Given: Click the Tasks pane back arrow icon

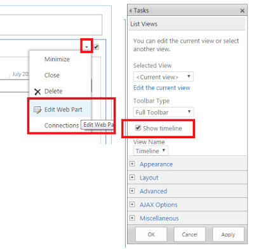Looking at the screenshot, I should (131, 11).
